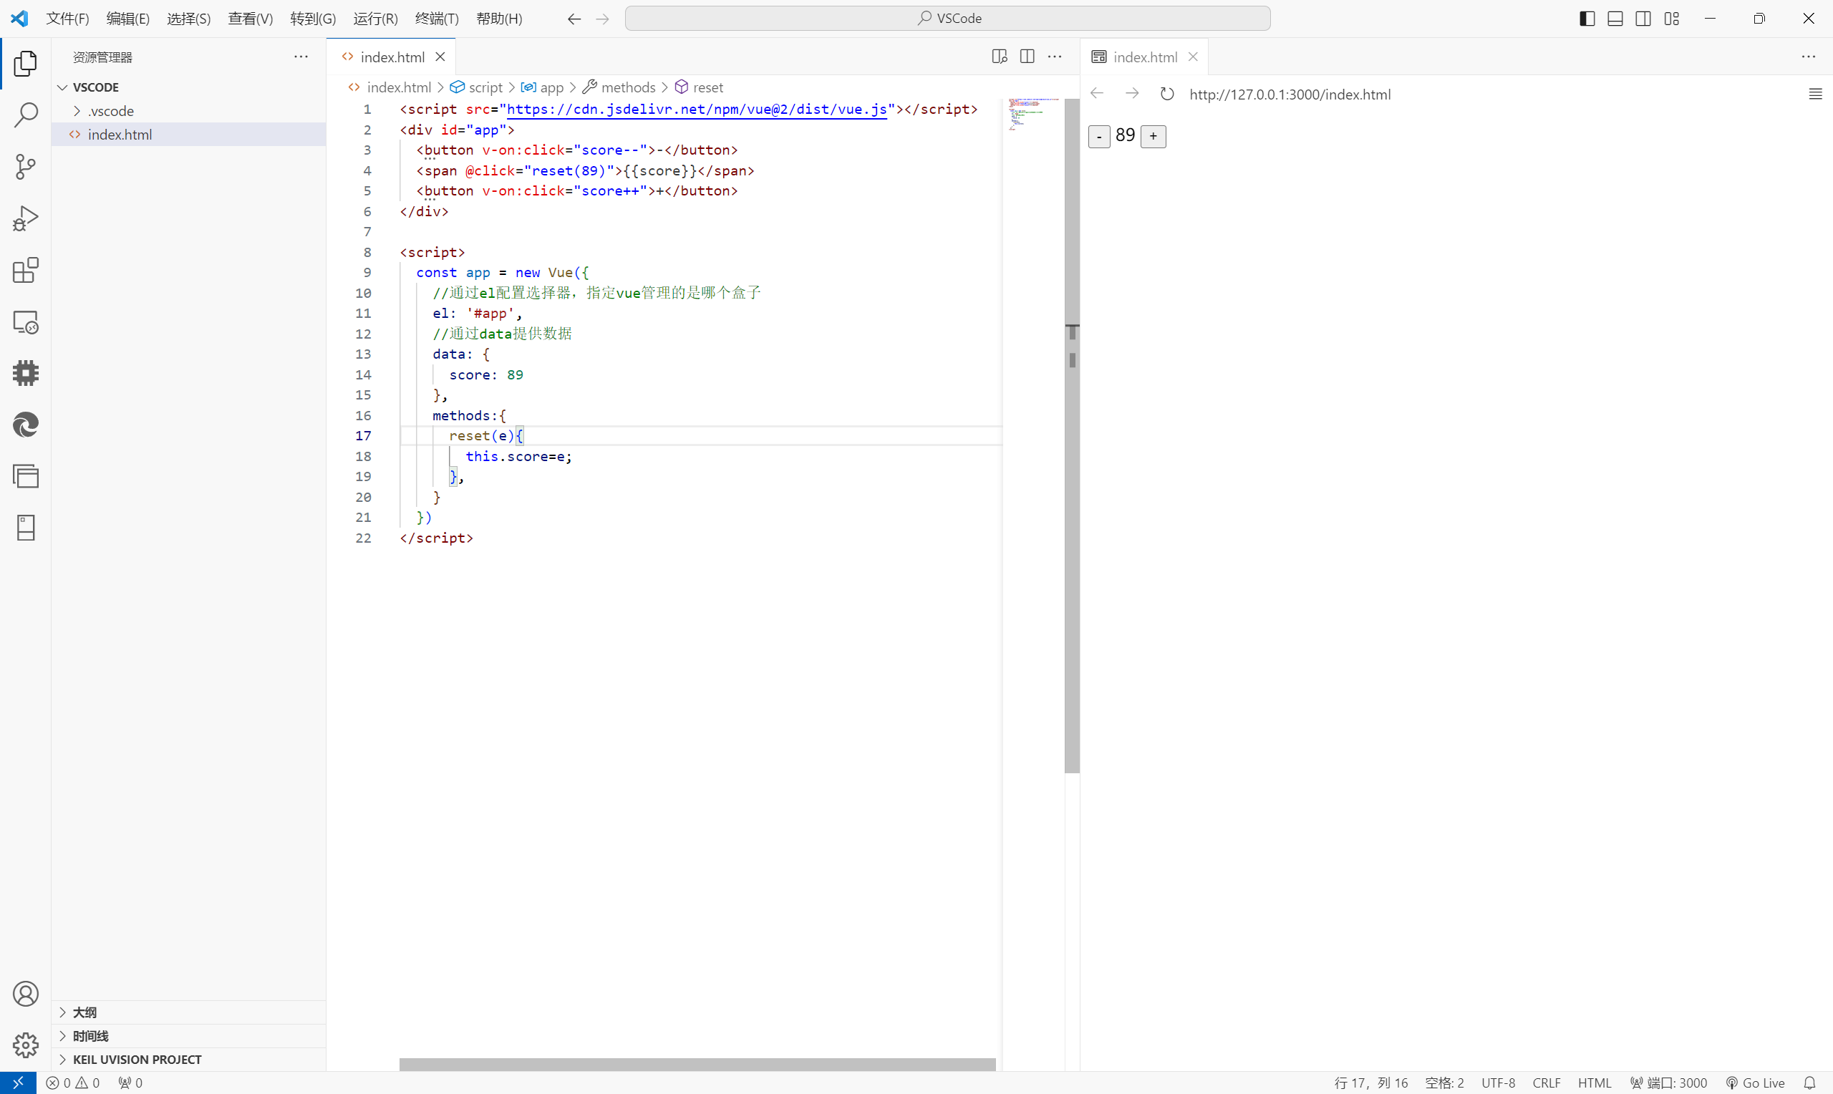This screenshot has width=1833, height=1094.
Task: Expand the 时间线 timeline section
Action: pyautogui.click(x=190, y=1036)
